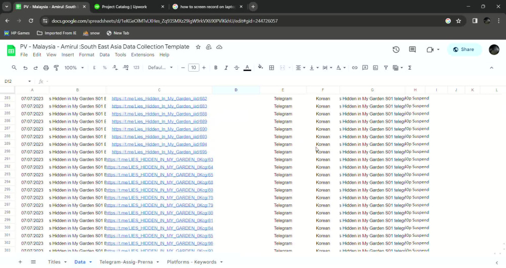This screenshot has height=268, width=506.
Task: Create a filter
Action: [386, 68]
